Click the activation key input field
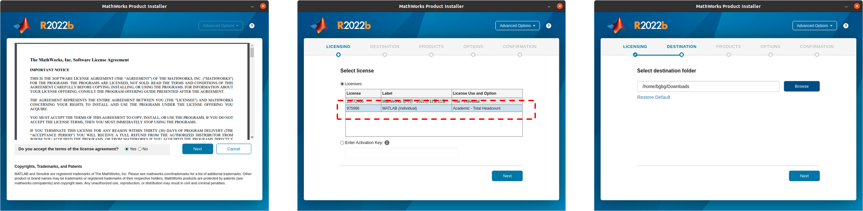The width and height of the screenshot is (863, 211). tap(402, 153)
